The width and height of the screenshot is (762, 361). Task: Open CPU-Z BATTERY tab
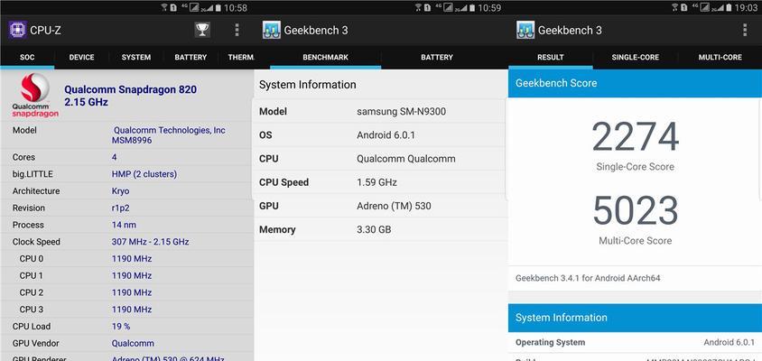click(x=190, y=58)
